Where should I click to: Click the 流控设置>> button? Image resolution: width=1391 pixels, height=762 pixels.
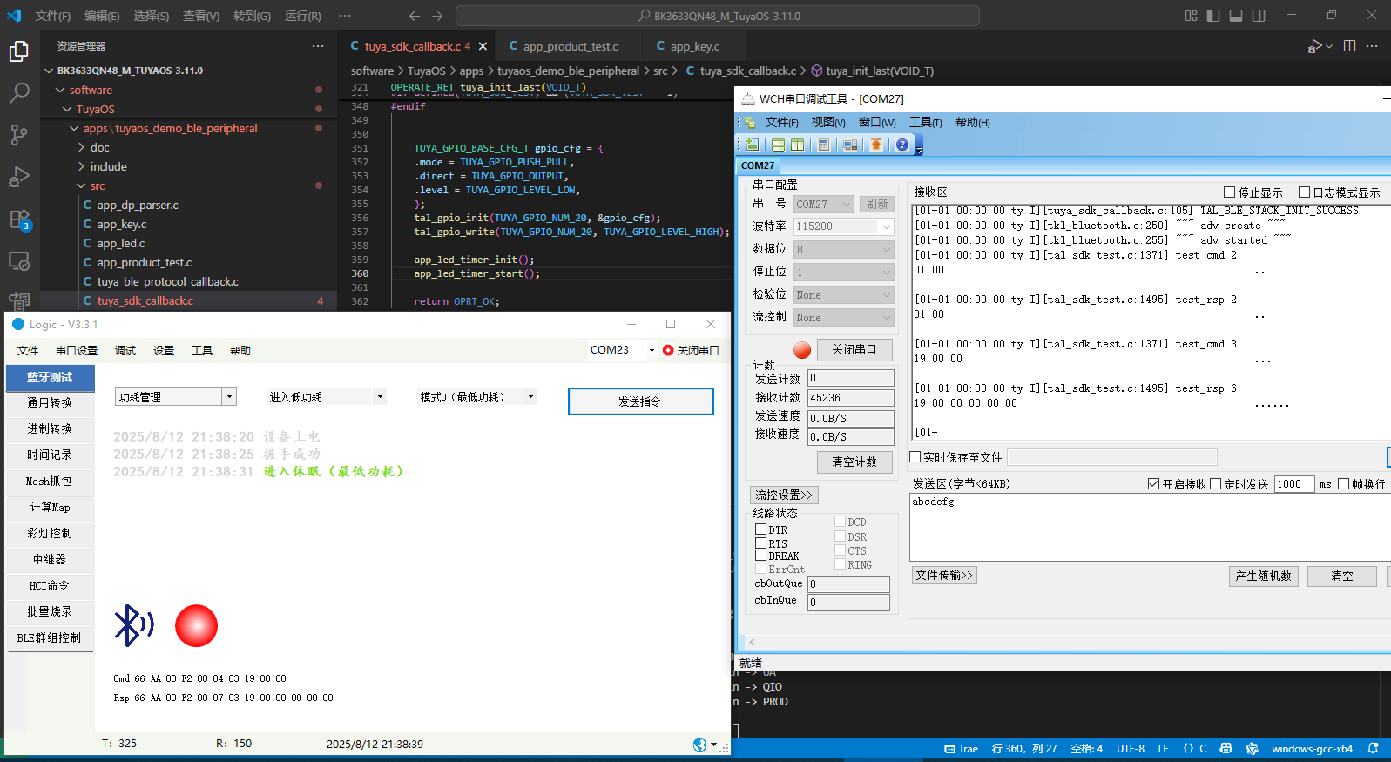(784, 495)
